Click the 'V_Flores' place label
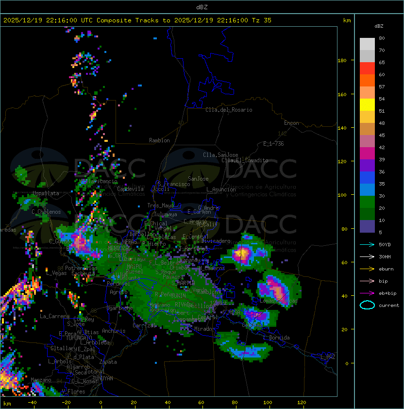 tap(73, 392)
